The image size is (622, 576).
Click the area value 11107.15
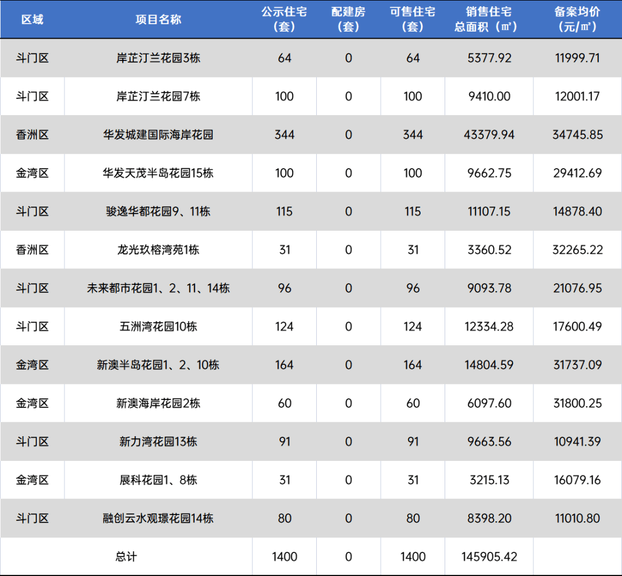(x=489, y=211)
